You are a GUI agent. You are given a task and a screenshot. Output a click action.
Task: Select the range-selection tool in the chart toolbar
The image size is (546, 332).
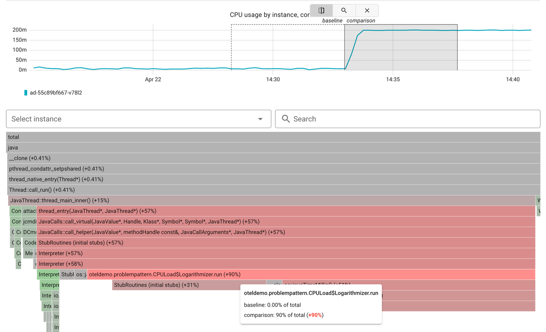[321, 11]
